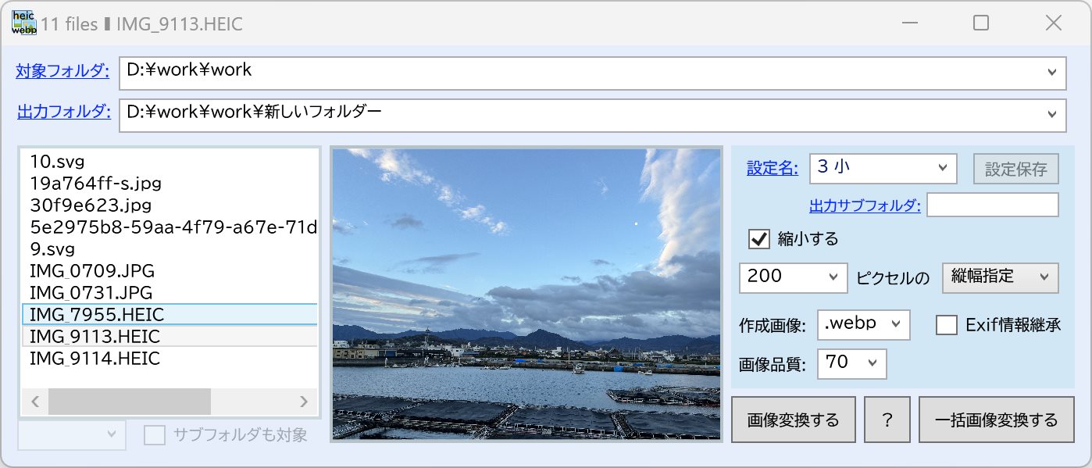
Task: Enable the Exif情報継承 checkbox
Action: click(x=947, y=325)
